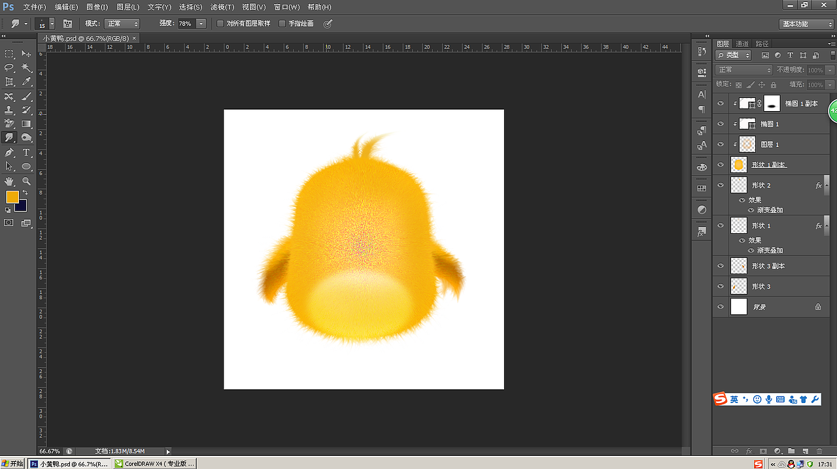Click the 椭圆 1 副本 layer mask thumbnail
This screenshot has height=469, width=837.
click(x=772, y=104)
